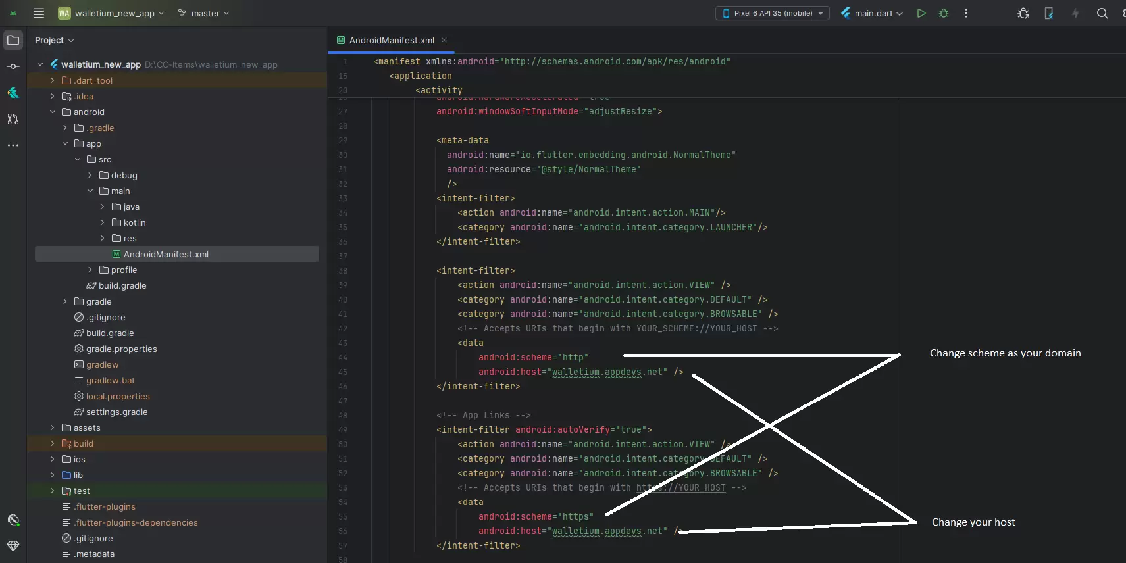Click the android:windowSoftInputMode line
1126x563 pixels.
[549, 111]
